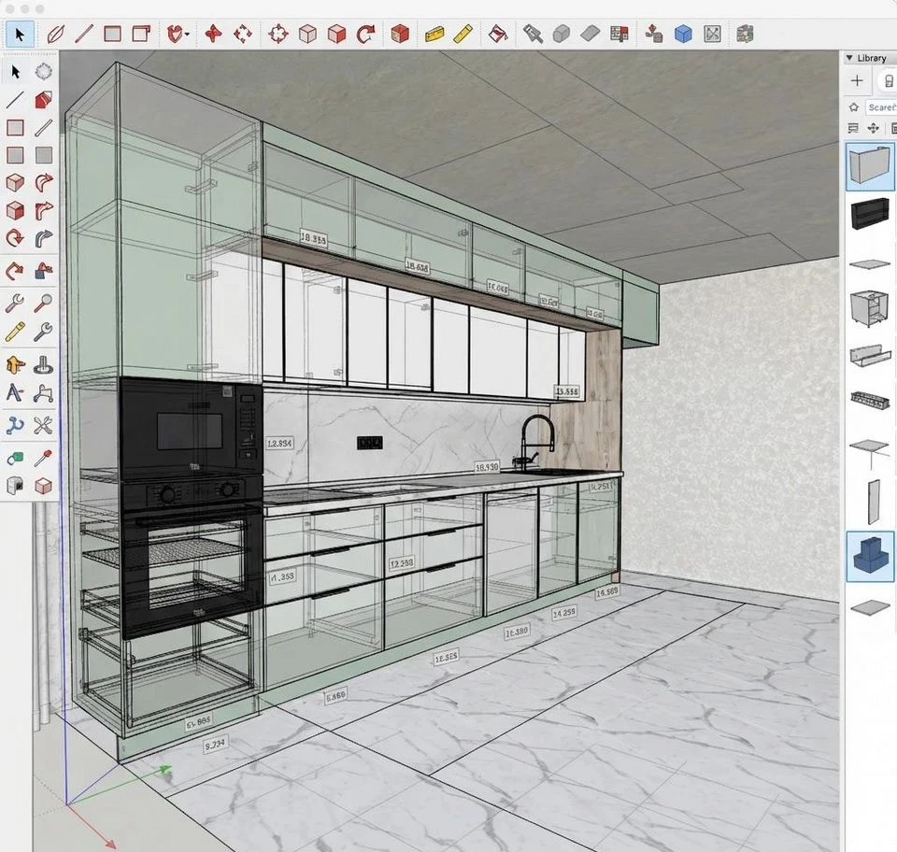Select the arrow Select tool in top toolbar

click(20, 35)
